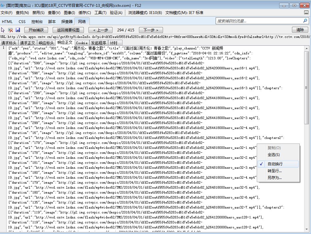Open the 文件(F) menu
Viewport: 311px width, 234px height.
6,13
